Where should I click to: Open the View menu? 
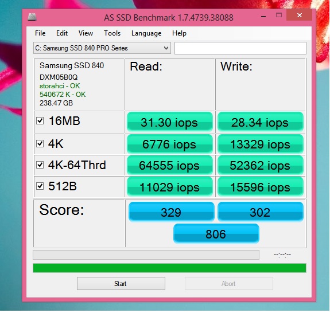click(x=86, y=33)
